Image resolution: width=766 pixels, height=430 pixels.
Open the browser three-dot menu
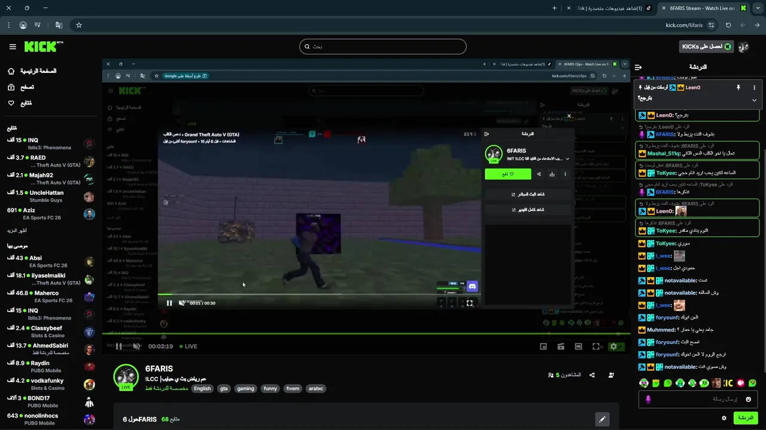click(8, 25)
